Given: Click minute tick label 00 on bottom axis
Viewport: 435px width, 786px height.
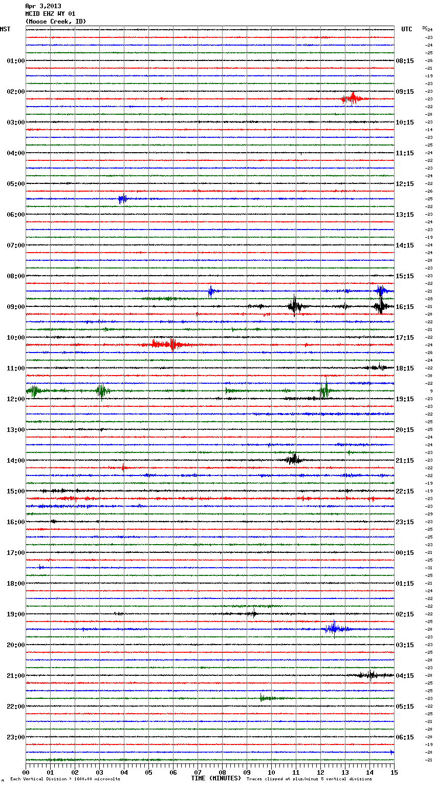Looking at the screenshot, I should (26, 772).
